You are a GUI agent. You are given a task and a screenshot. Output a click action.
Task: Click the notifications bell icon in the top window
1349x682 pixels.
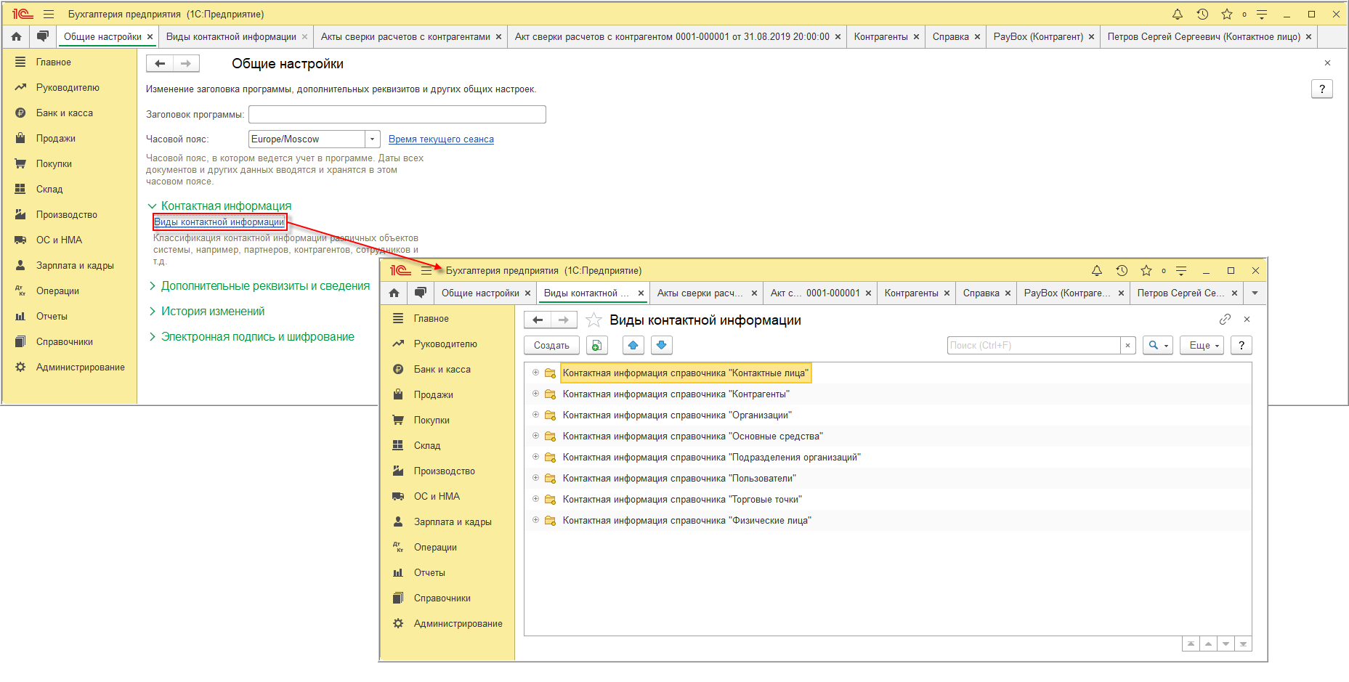tap(1178, 15)
